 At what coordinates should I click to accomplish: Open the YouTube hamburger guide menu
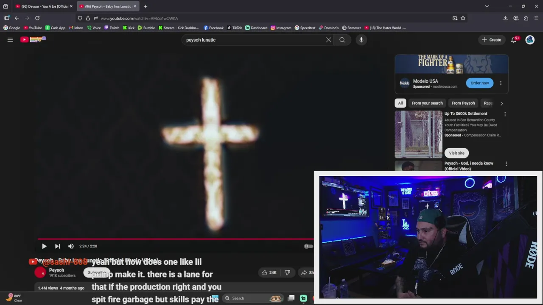(10, 40)
